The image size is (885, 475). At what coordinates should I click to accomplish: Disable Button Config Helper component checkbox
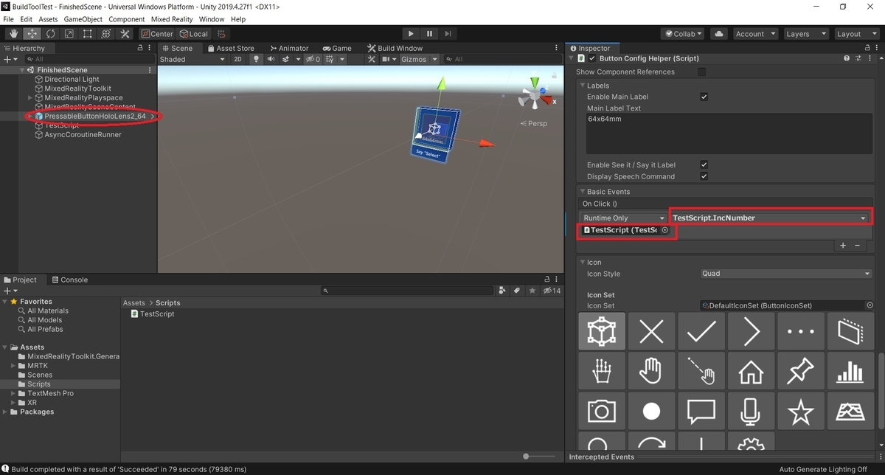[x=592, y=58]
